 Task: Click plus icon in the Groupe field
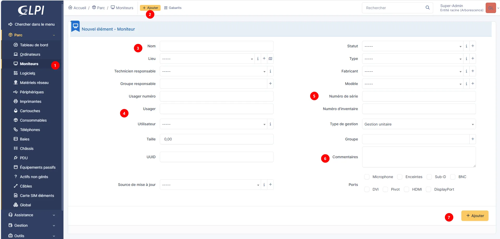[x=473, y=139]
